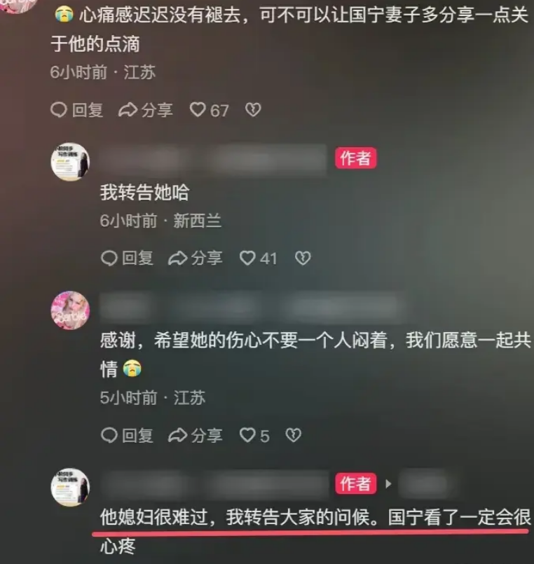
Task: Open blurred username above 我转告她哈
Action: (x=213, y=159)
